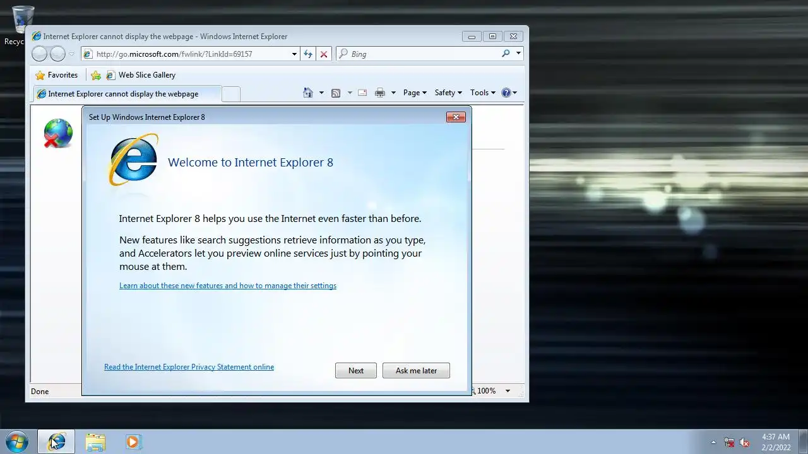Expand the Print dropdown arrow

[393, 93]
